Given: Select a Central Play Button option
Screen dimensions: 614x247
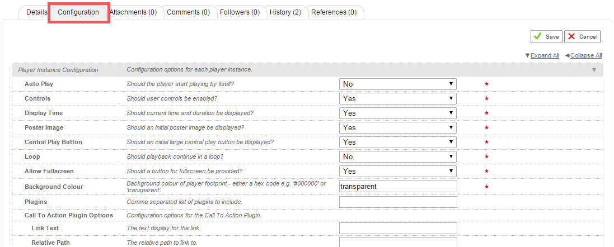Looking at the screenshot, I should pyautogui.click(x=398, y=142).
